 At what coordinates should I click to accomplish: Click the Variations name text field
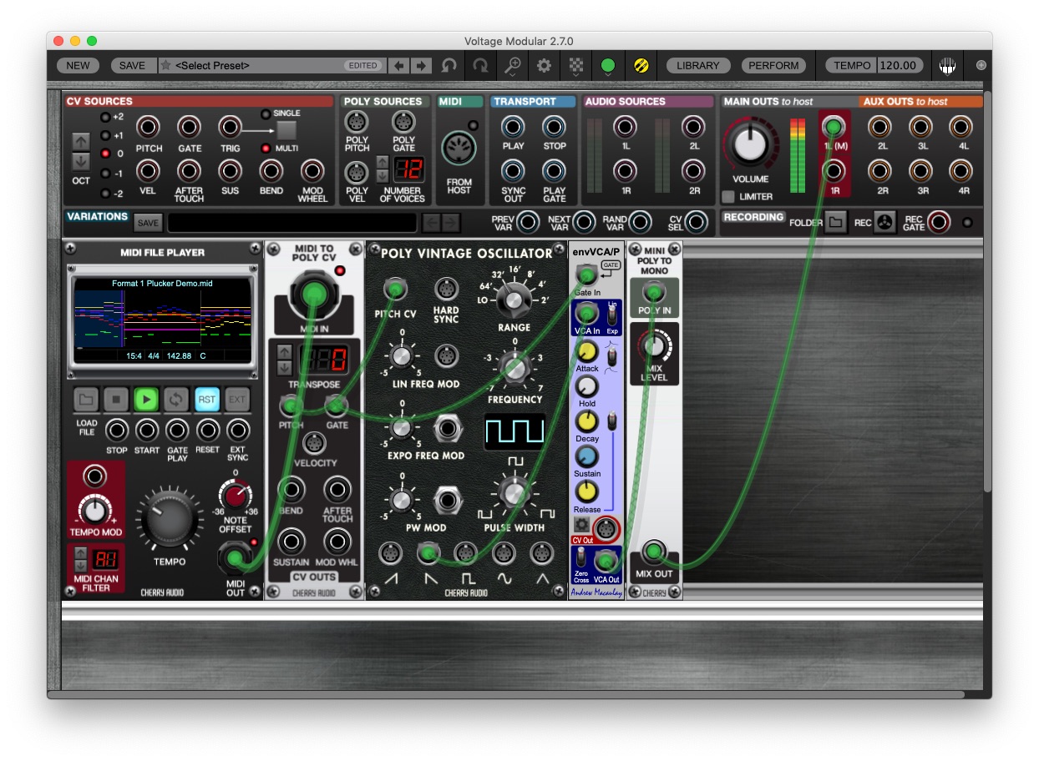tap(292, 223)
